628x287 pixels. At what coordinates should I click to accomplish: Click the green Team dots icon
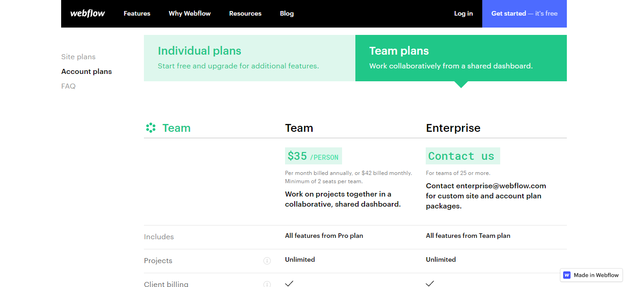151,128
